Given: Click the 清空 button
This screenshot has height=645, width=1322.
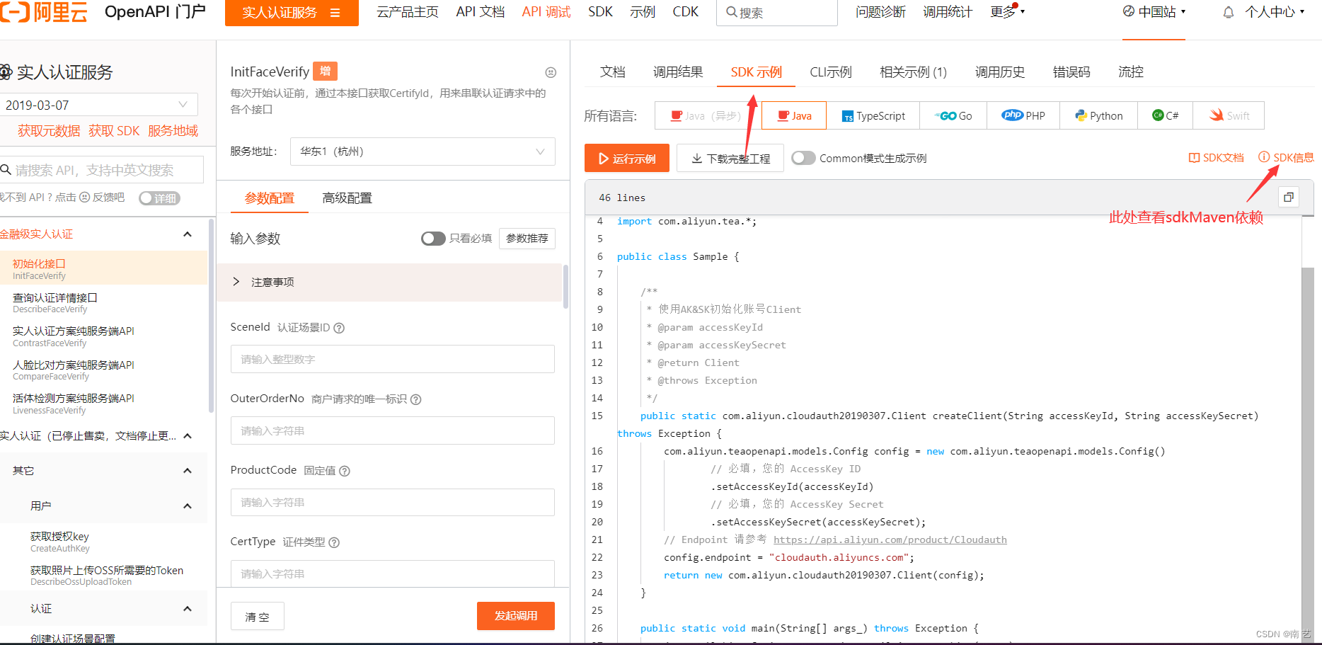Looking at the screenshot, I should (x=258, y=616).
